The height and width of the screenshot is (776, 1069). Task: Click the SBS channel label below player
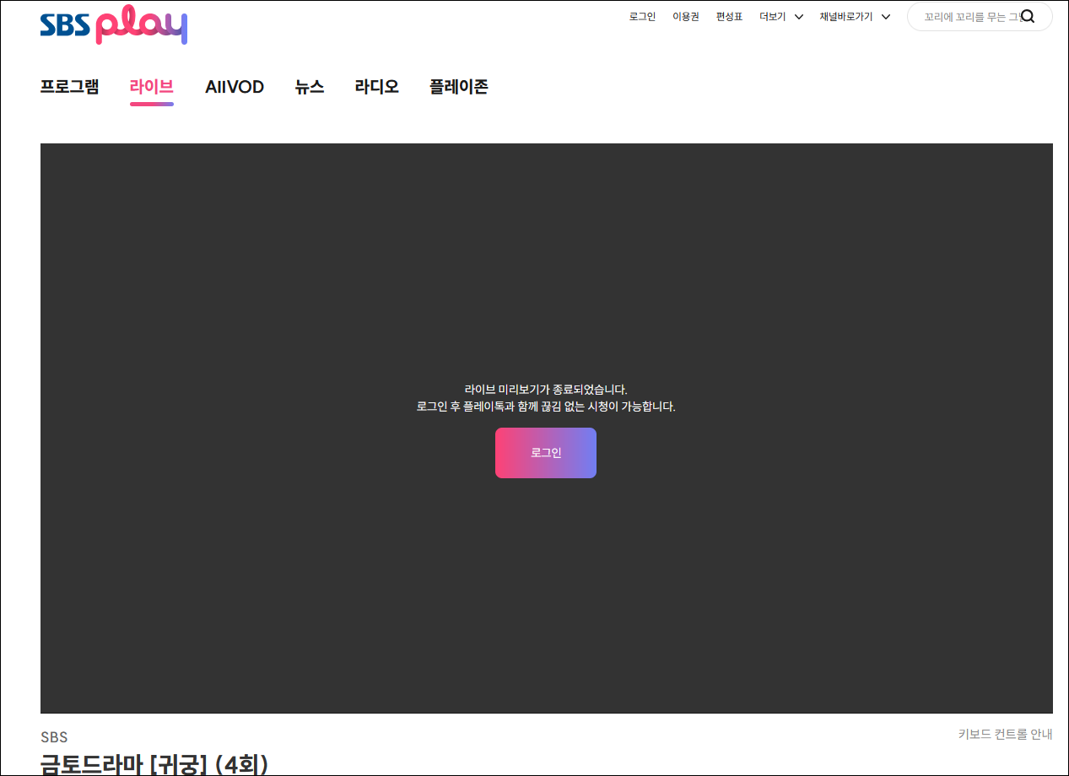54,737
